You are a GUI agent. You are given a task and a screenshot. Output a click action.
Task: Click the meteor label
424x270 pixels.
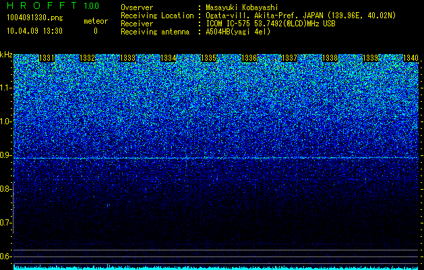point(96,21)
